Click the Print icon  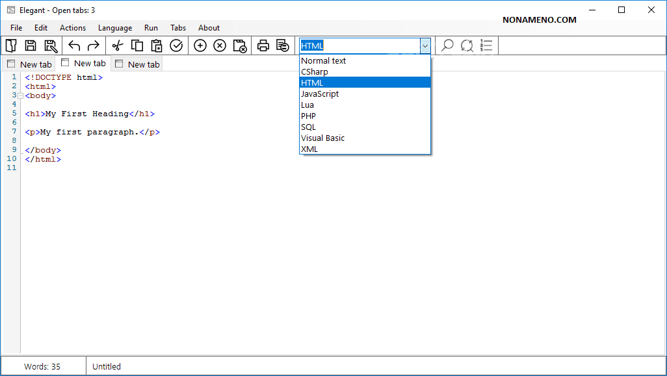point(263,45)
